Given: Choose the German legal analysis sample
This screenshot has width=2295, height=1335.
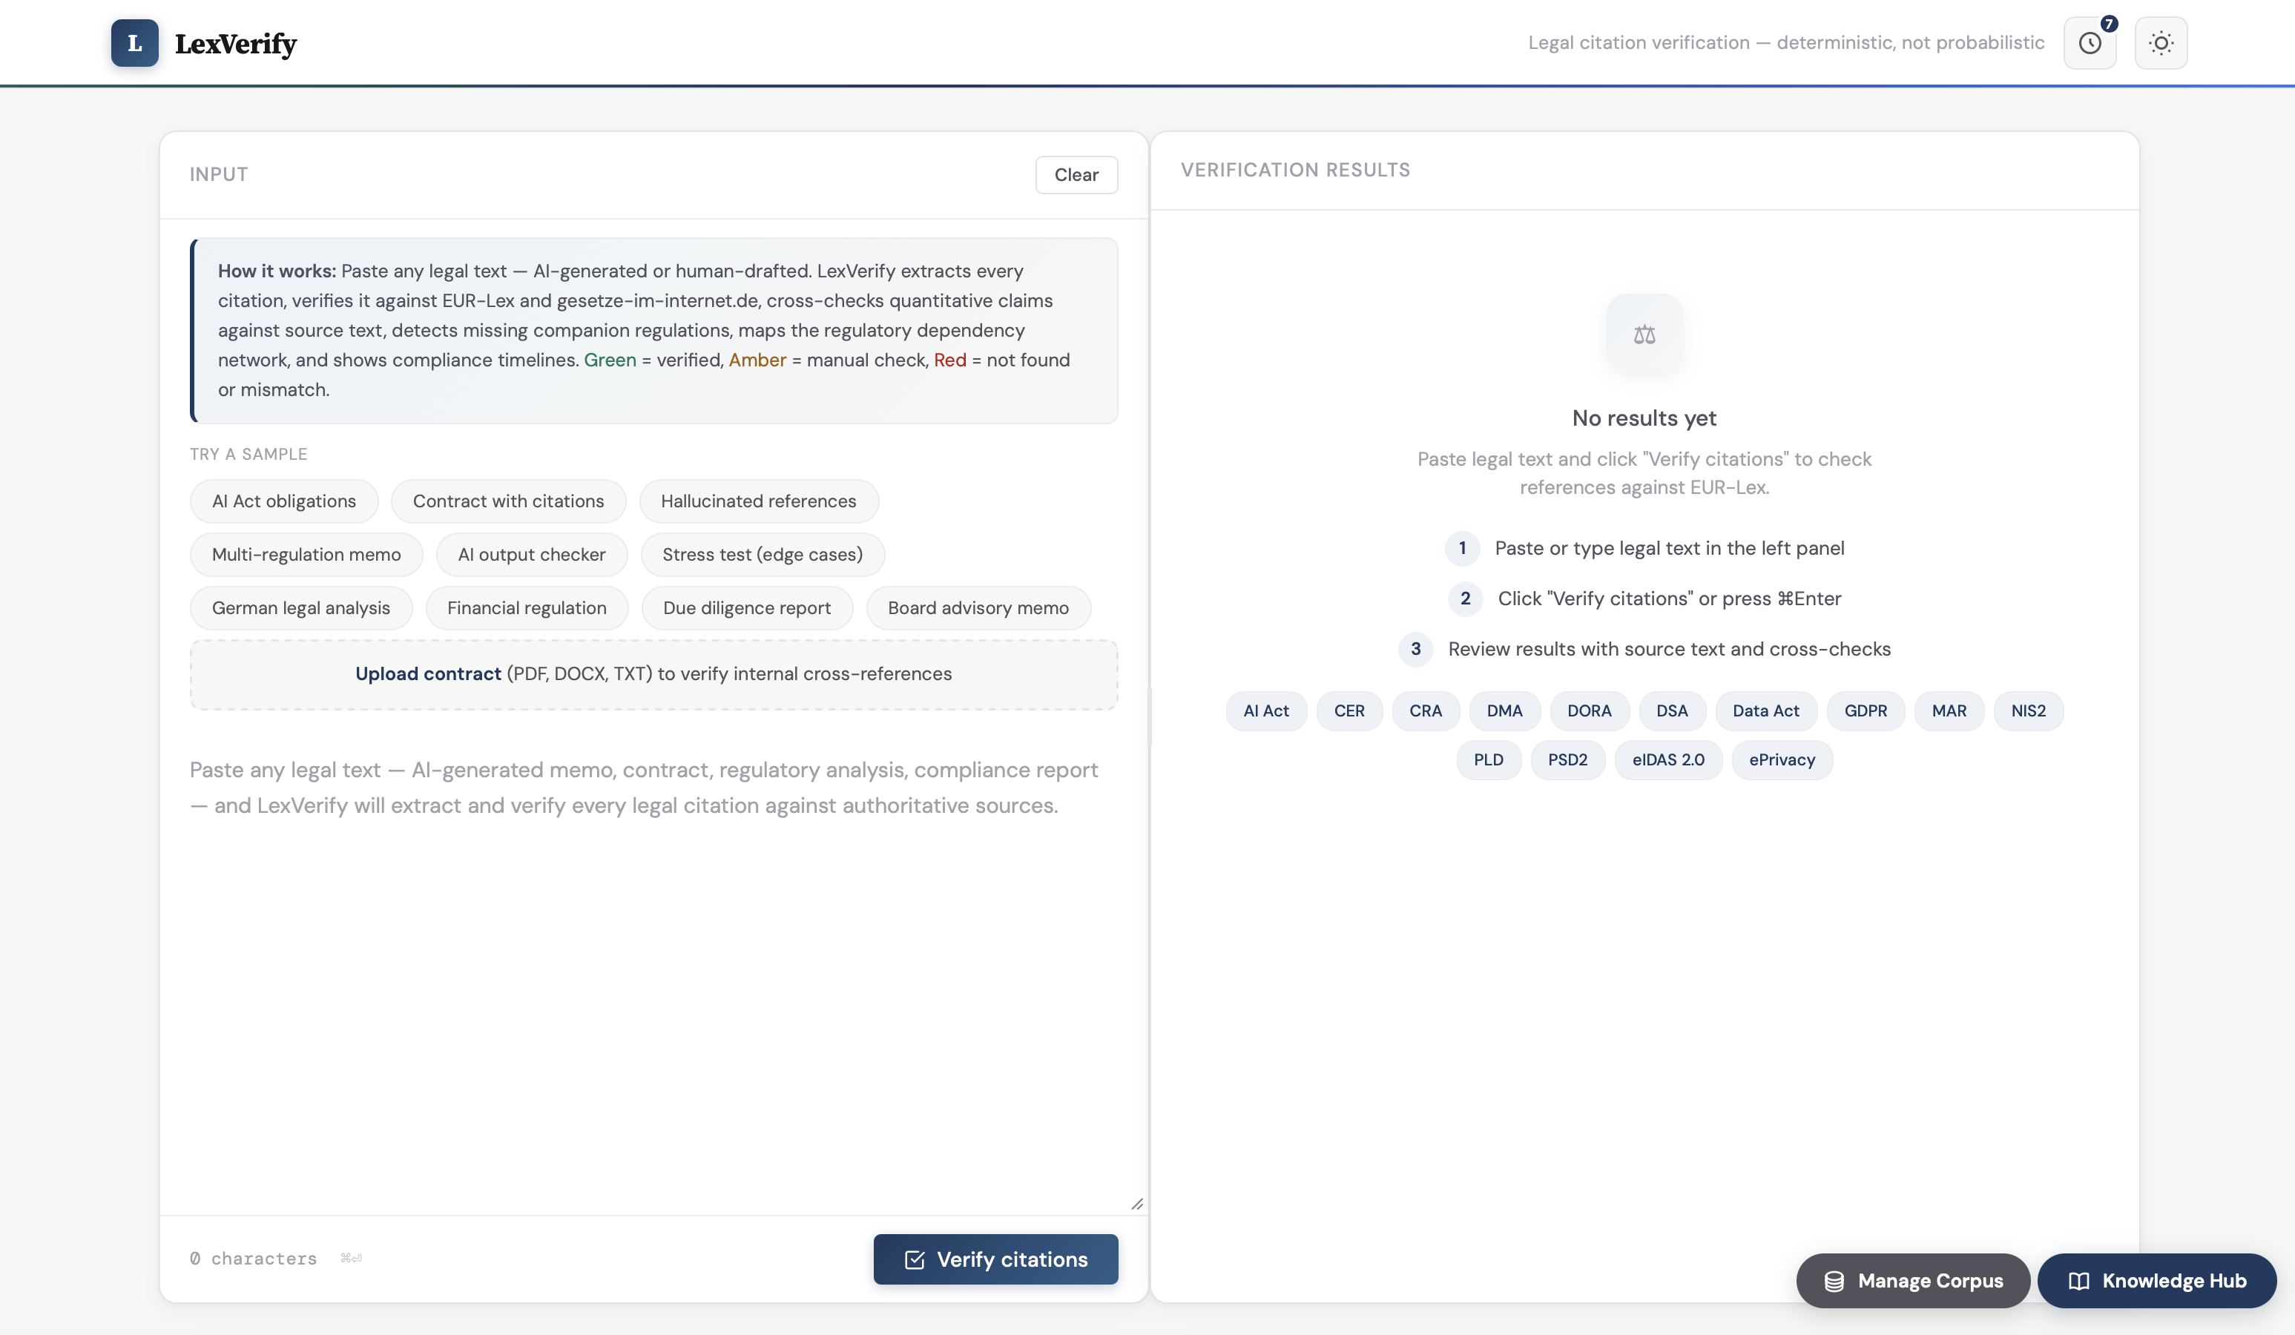Looking at the screenshot, I should click(x=300, y=608).
